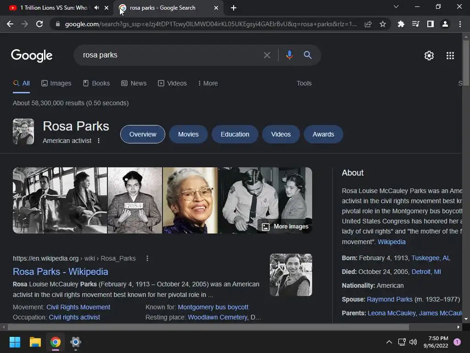Switch to the 1 Trillion Lions YouTube tab
This screenshot has width=470, height=353.
(x=54, y=8)
